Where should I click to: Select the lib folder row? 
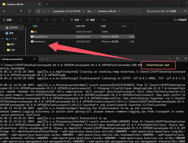(x=82, y=32)
